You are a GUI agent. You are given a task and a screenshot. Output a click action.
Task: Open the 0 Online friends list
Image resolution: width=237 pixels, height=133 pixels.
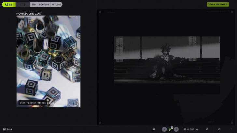click(191, 129)
